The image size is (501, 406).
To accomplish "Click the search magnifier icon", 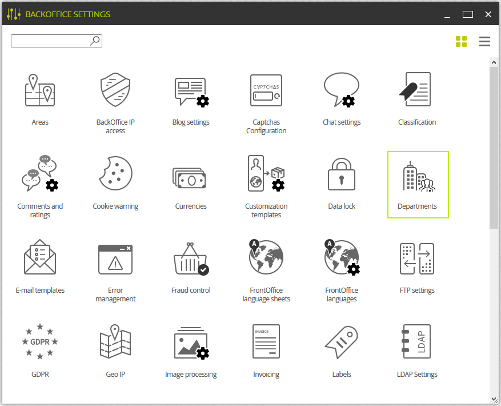I will click(x=95, y=41).
